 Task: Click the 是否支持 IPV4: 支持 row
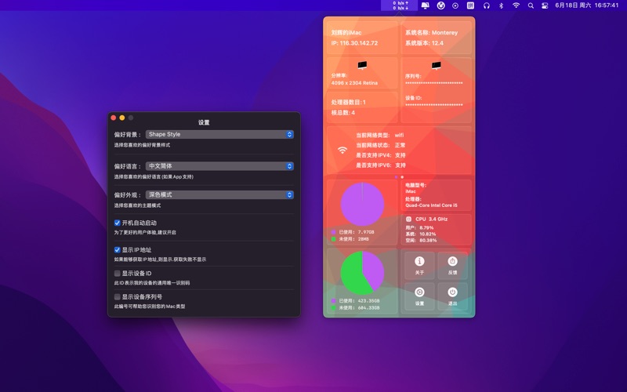(x=381, y=155)
